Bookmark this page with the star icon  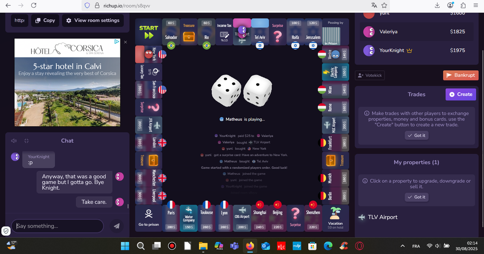[x=384, y=5]
